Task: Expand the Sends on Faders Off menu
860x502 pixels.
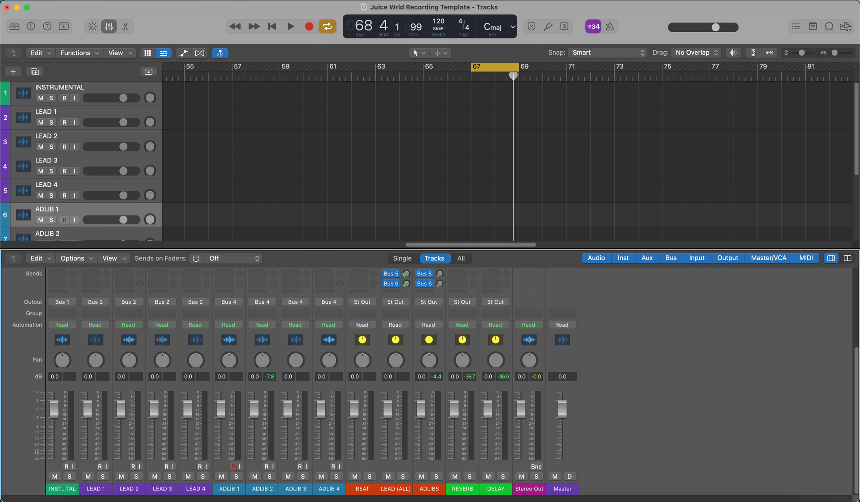Action: [x=234, y=258]
